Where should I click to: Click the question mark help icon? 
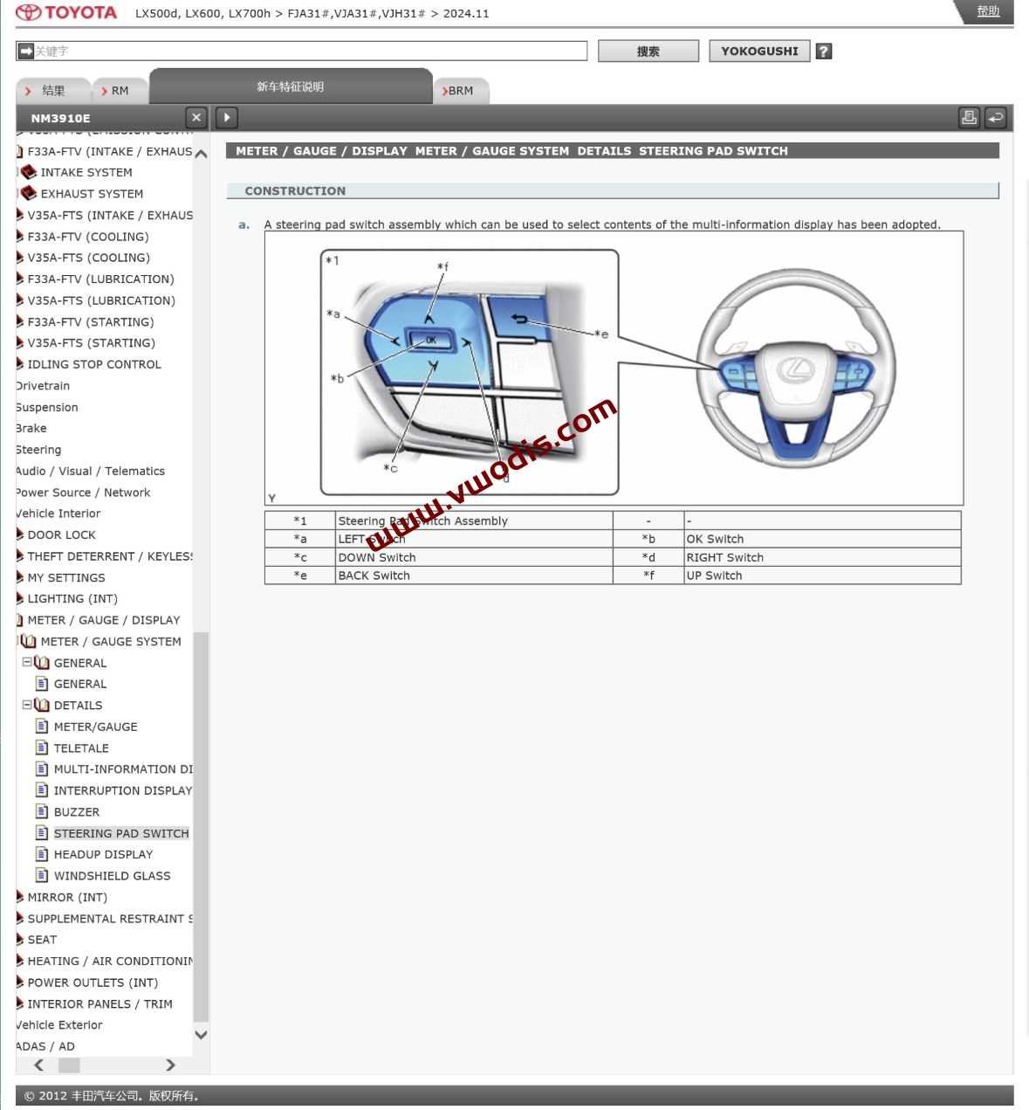(x=823, y=51)
